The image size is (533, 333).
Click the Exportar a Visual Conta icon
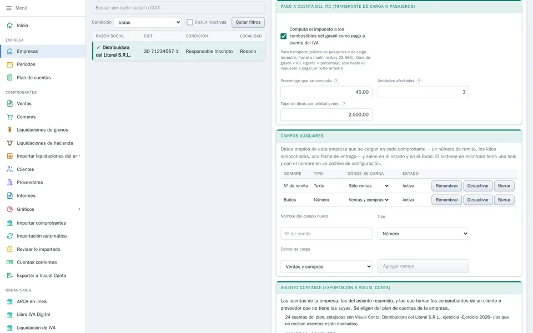click(x=10, y=276)
